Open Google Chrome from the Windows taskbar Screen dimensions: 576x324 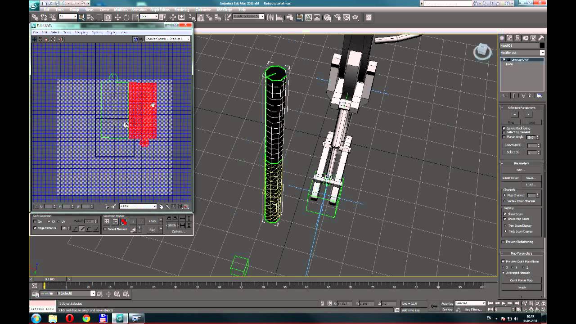point(86,319)
